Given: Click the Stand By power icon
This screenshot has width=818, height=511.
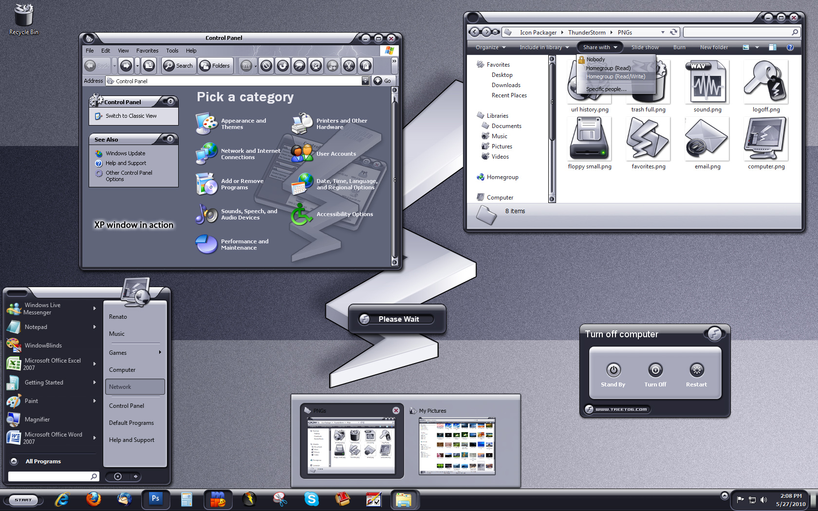Looking at the screenshot, I should (x=613, y=370).
